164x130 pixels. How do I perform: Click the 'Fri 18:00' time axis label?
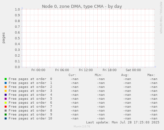[x=110, y=70]
